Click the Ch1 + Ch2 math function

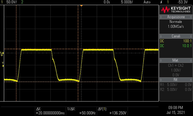176,65
